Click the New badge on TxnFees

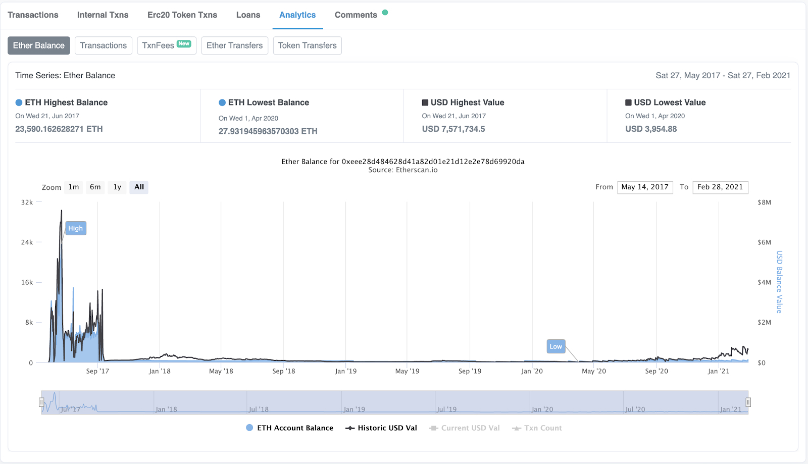184,44
